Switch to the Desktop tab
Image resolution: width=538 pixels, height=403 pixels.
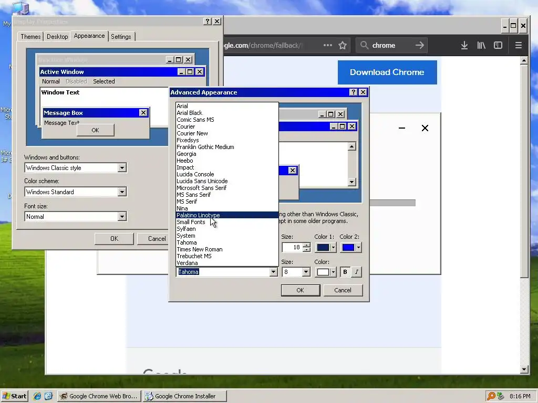point(57,37)
